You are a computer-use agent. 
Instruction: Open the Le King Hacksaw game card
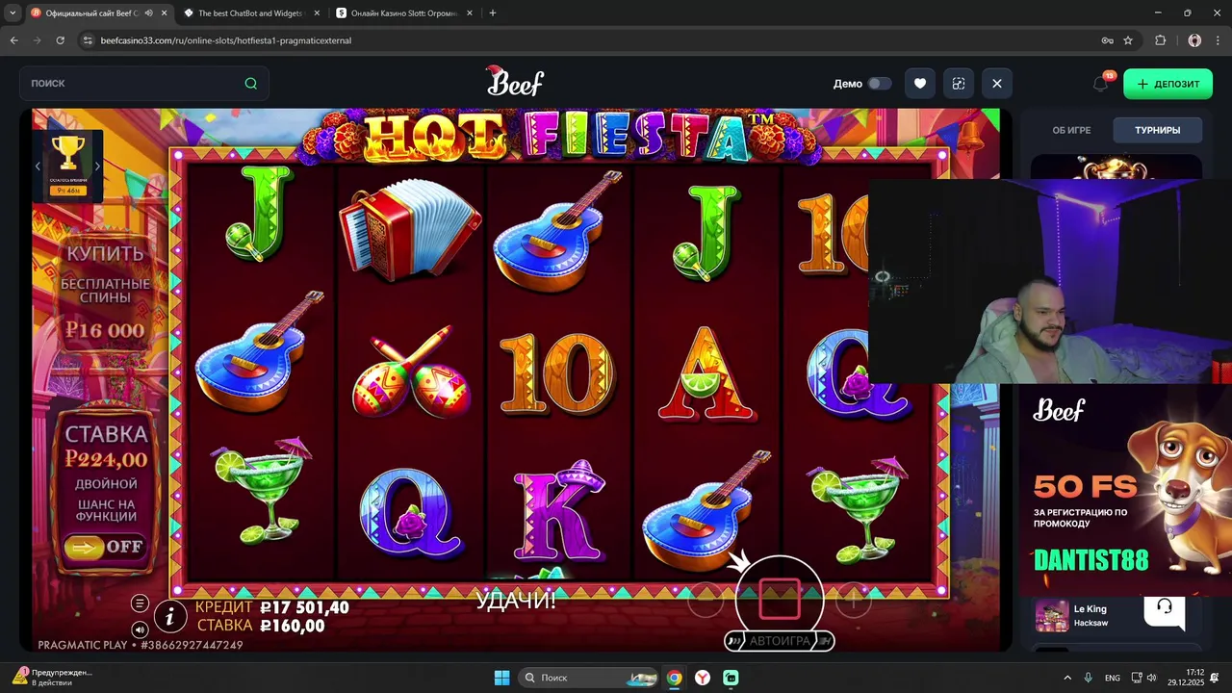(1088, 616)
